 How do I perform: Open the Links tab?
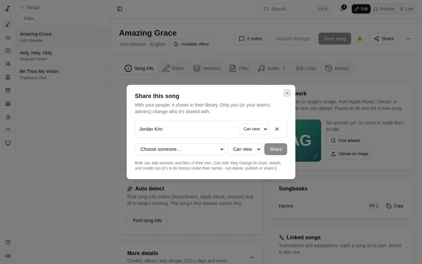click(306, 68)
